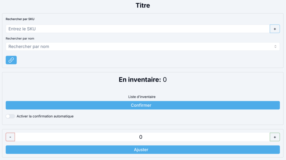Click the white knob of the auto-confirmation switch

pyautogui.click(x=8, y=116)
